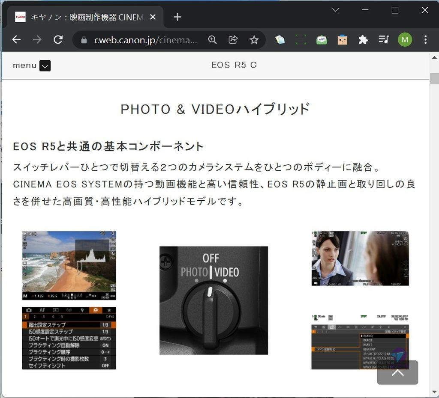Open the PHOTO/VIDEO switch dial image
The height and width of the screenshot is (398, 439).
tap(213, 300)
